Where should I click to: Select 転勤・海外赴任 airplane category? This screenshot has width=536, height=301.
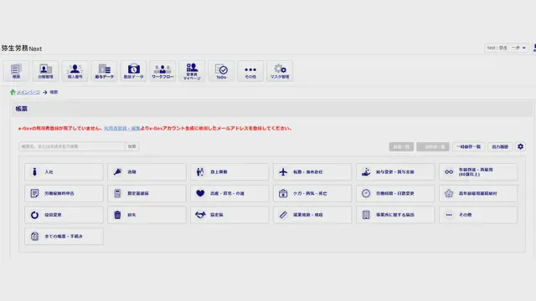point(312,171)
